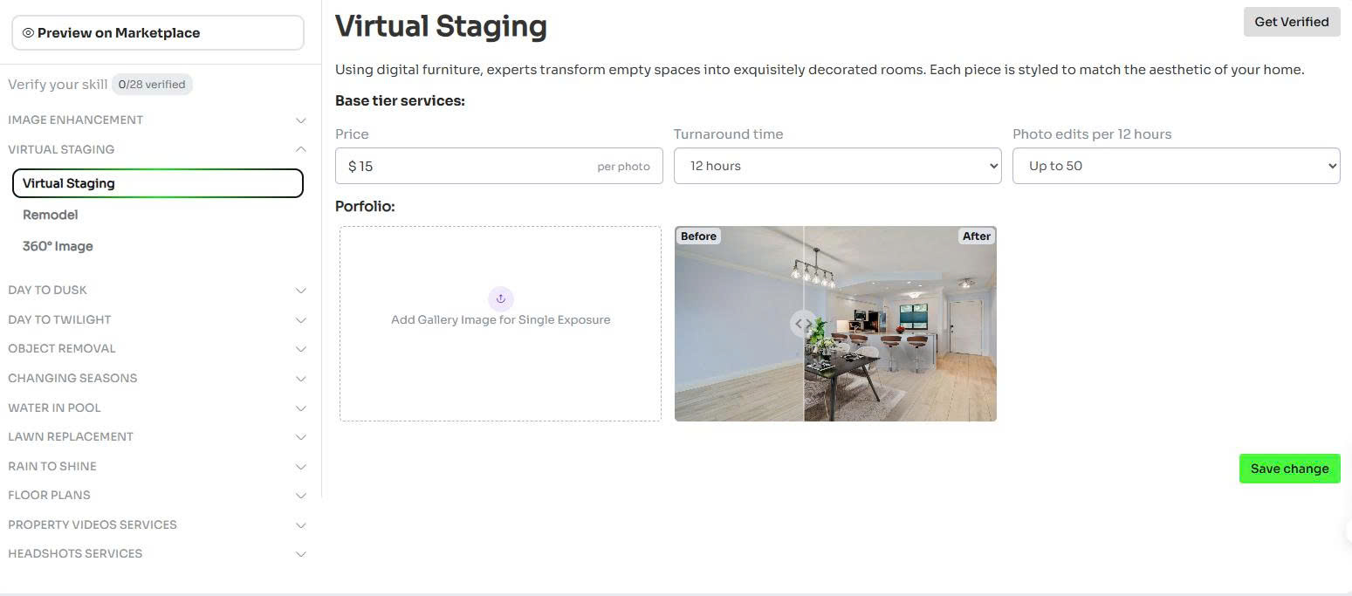Viewport: 1352px width, 596px height.
Task: Click the Save change button
Action: pos(1288,469)
